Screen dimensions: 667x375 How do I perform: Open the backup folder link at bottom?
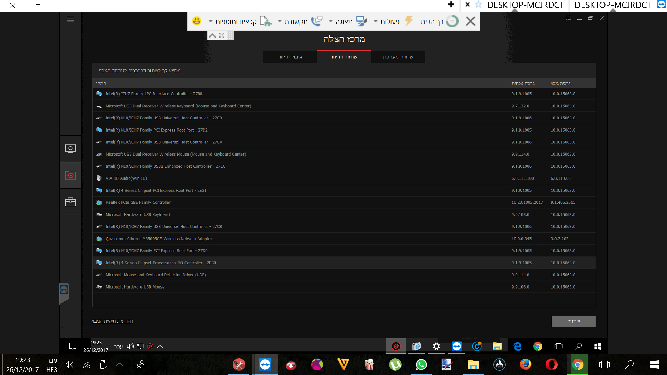pyautogui.click(x=112, y=321)
